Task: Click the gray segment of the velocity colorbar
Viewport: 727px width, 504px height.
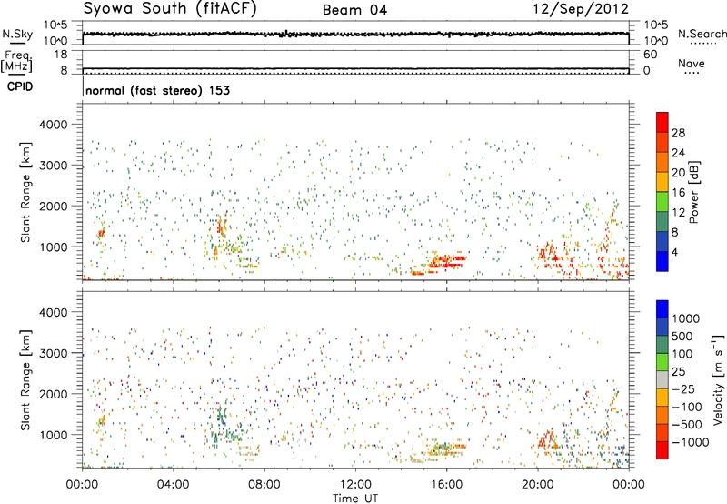Action: pos(662,379)
